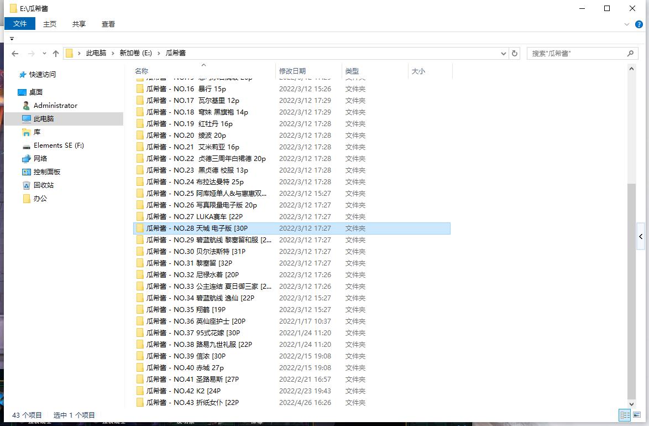Image resolution: width=649 pixels, height=426 pixels.
Task: Expand the address bar history dropdown
Action: [503, 54]
